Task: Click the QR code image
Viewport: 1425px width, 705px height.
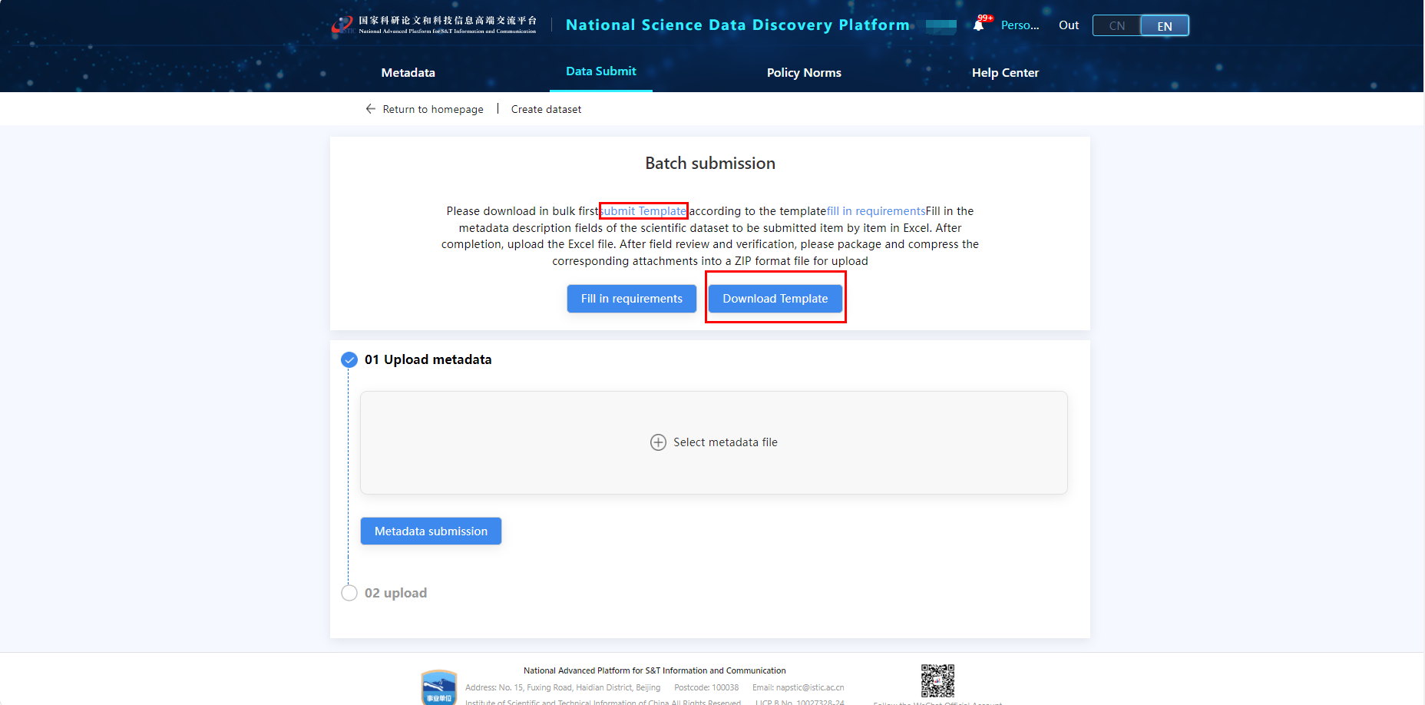Action: (937, 680)
